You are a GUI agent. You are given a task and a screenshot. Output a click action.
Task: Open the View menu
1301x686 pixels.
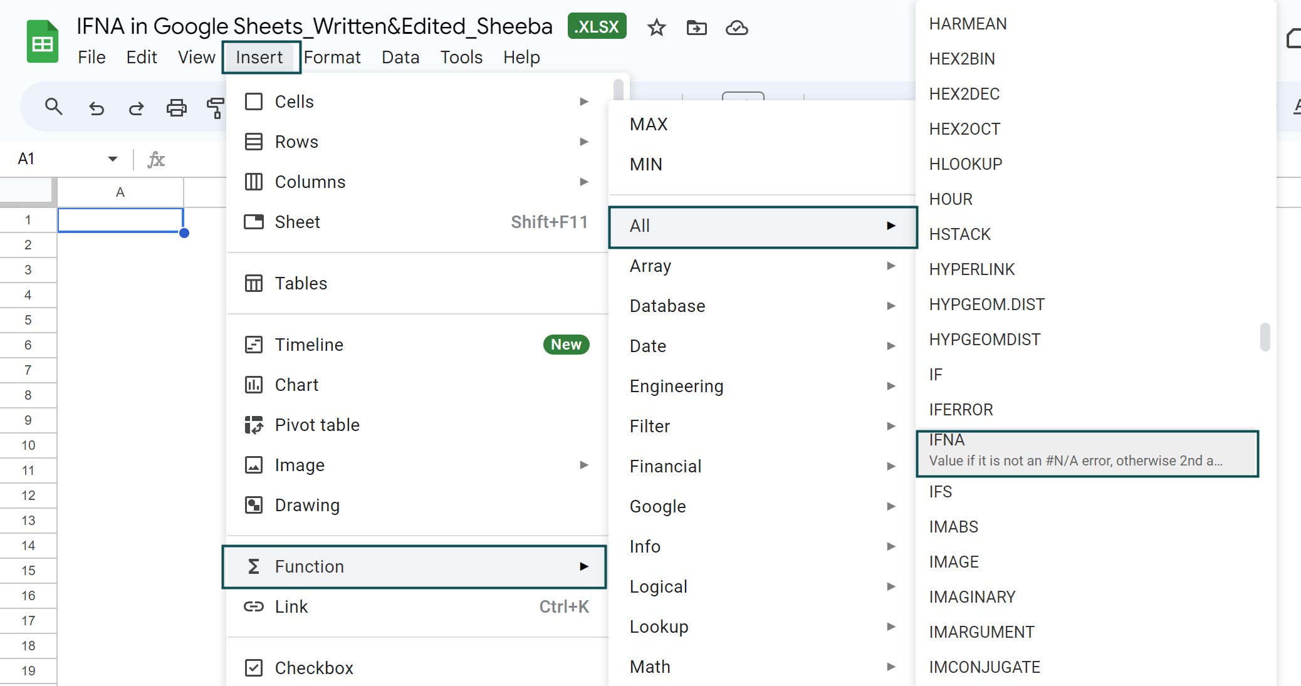(x=197, y=57)
